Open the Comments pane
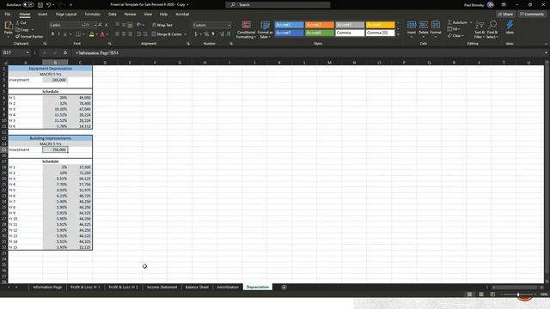The height and width of the screenshot is (309, 550). tap(532, 15)
